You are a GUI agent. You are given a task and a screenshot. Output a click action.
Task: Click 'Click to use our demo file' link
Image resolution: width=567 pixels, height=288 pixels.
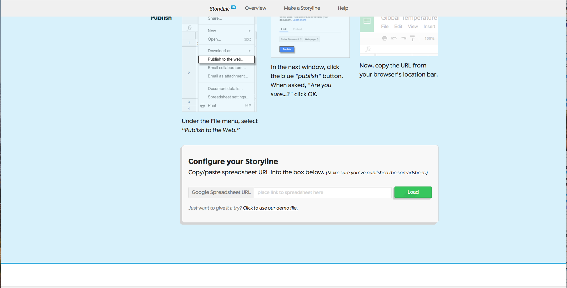click(x=270, y=208)
